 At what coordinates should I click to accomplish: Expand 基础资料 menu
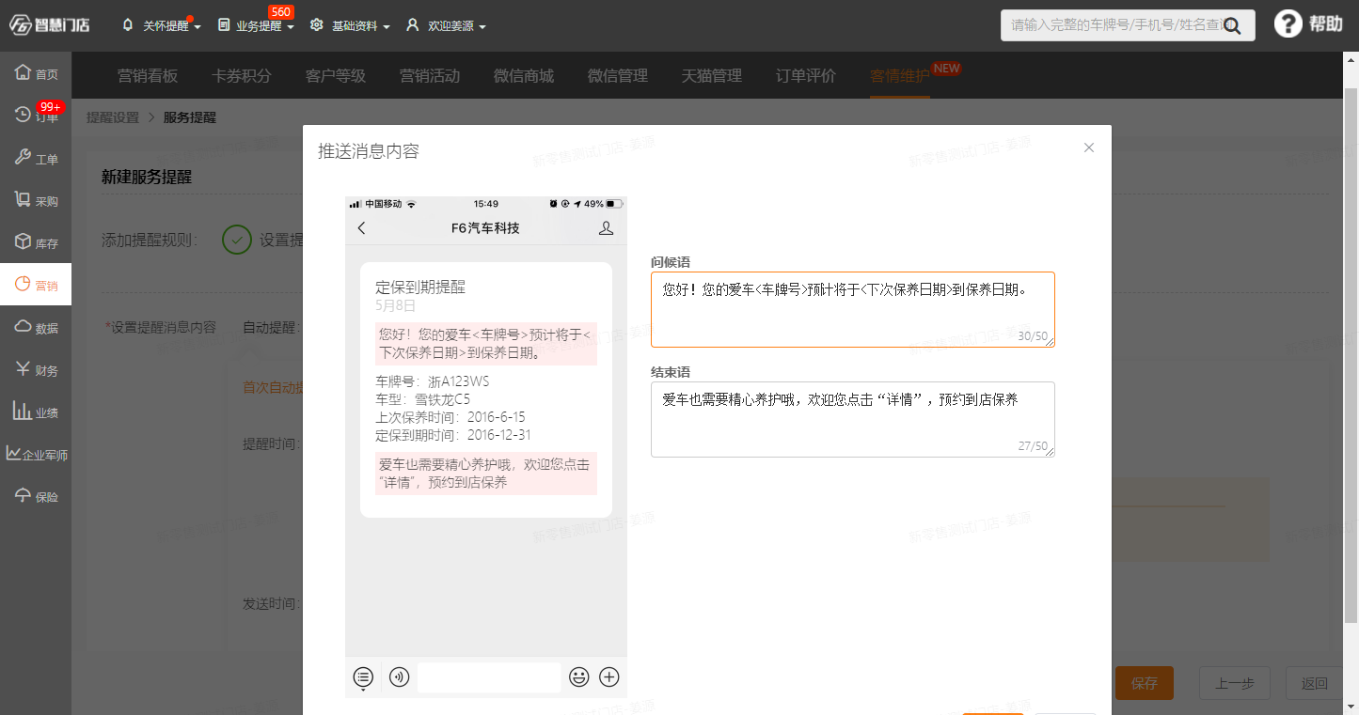350,25
